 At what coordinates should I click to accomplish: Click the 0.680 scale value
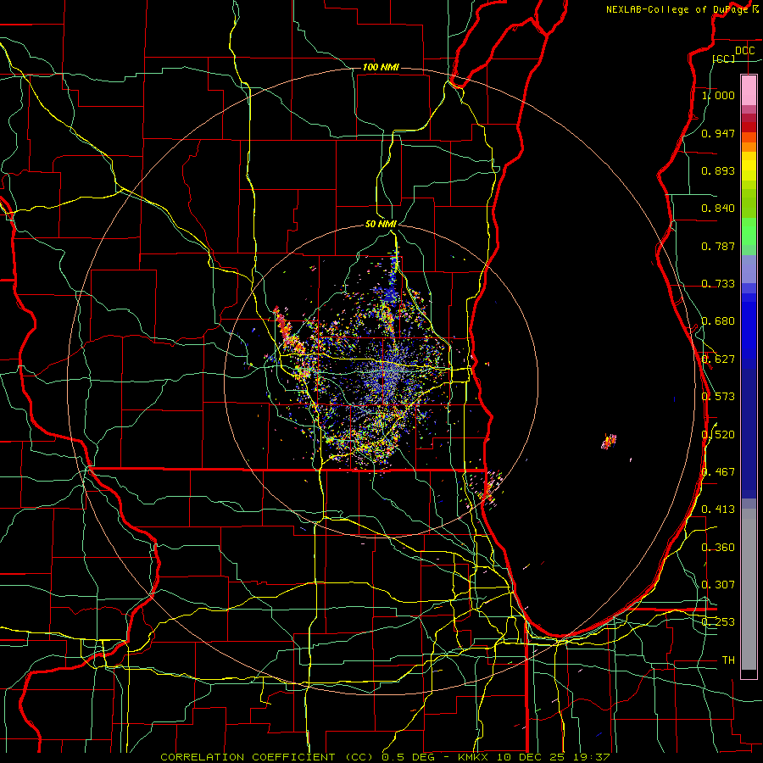(x=718, y=321)
